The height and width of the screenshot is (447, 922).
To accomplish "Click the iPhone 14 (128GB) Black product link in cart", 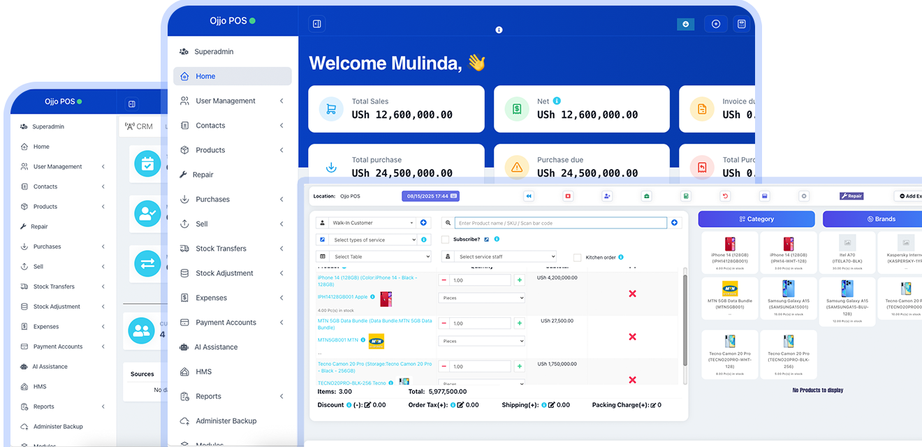I will click(x=367, y=281).
